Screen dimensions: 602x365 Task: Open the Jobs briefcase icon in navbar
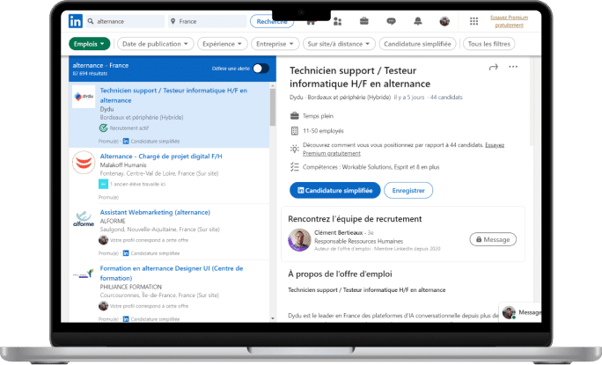point(364,21)
